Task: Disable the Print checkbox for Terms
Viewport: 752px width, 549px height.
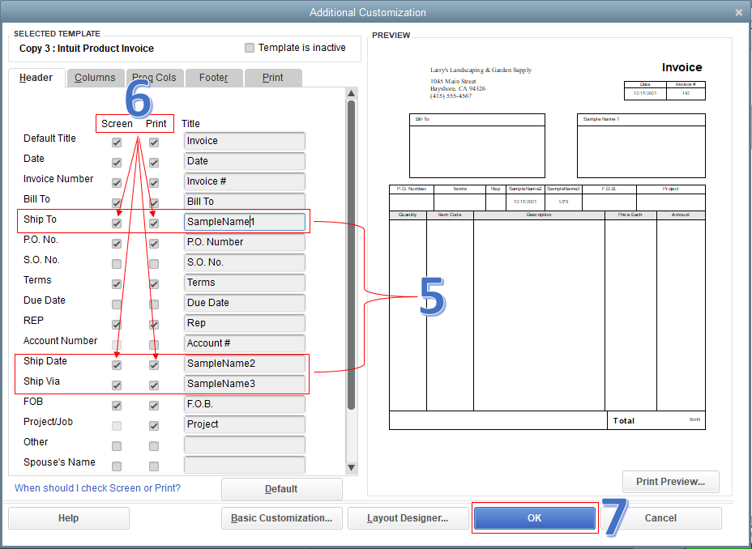Action: click(x=153, y=283)
